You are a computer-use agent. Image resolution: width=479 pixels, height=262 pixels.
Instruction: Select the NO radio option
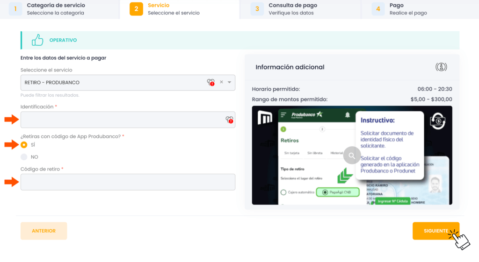click(x=24, y=157)
